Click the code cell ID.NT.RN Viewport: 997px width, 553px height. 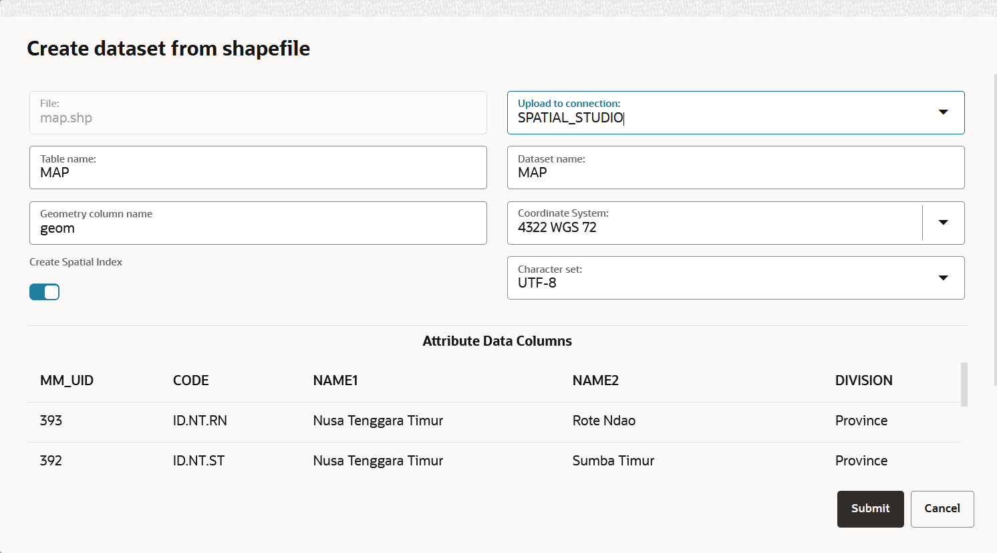pyautogui.click(x=200, y=421)
